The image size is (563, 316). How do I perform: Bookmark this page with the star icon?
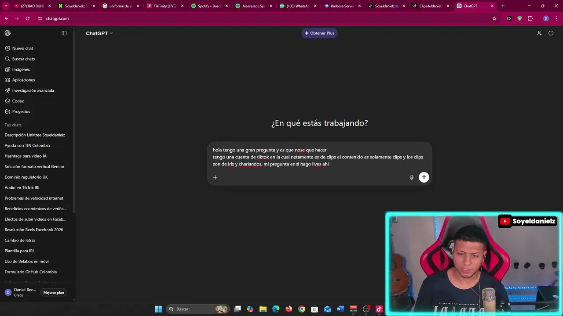point(494,18)
